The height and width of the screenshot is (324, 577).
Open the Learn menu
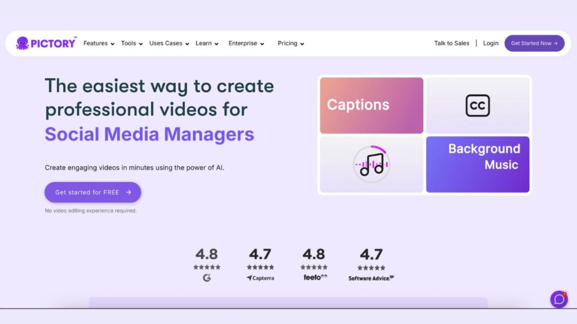(x=207, y=43)
